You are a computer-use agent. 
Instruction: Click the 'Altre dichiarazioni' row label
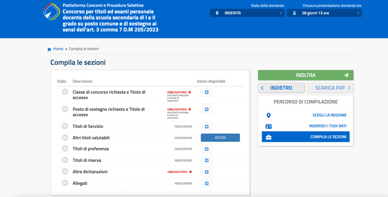90,172
